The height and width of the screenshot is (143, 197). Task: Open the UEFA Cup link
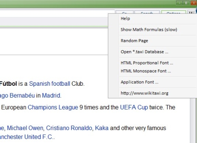tap(134, 107)
